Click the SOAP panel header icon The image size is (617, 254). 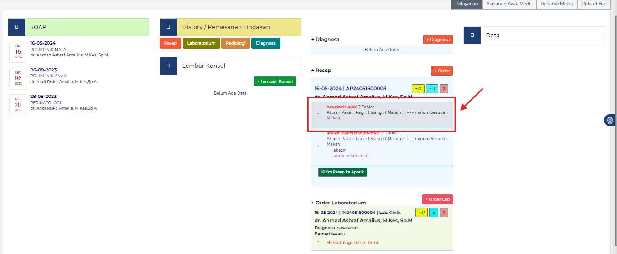click(x=16, y=27)
